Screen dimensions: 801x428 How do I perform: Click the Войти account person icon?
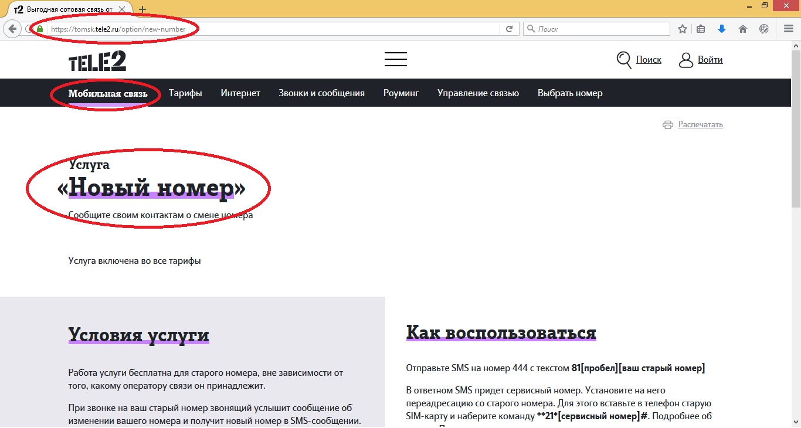(686, 59)
